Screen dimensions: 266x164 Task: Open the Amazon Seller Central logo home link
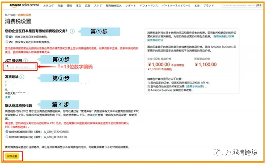24,5
